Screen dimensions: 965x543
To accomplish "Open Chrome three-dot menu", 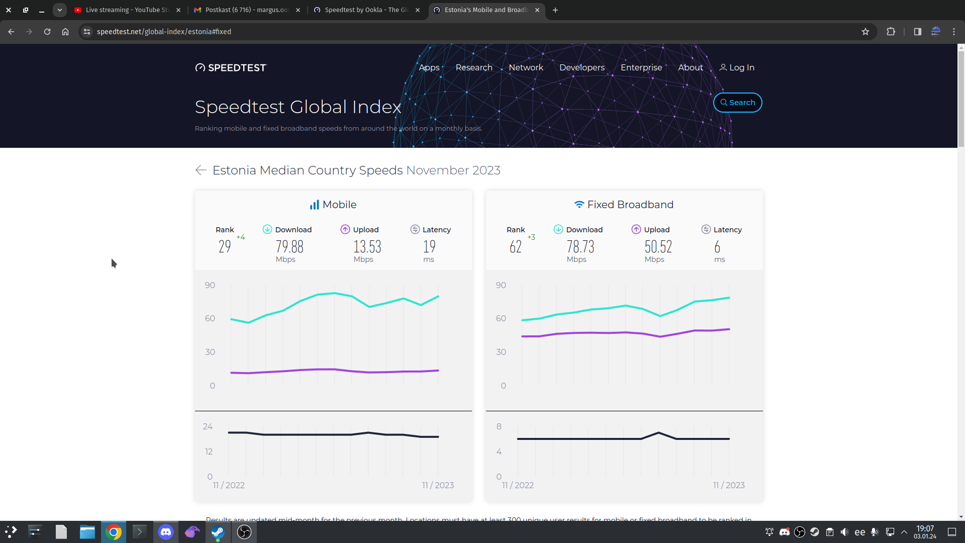I will coord(954,32).
